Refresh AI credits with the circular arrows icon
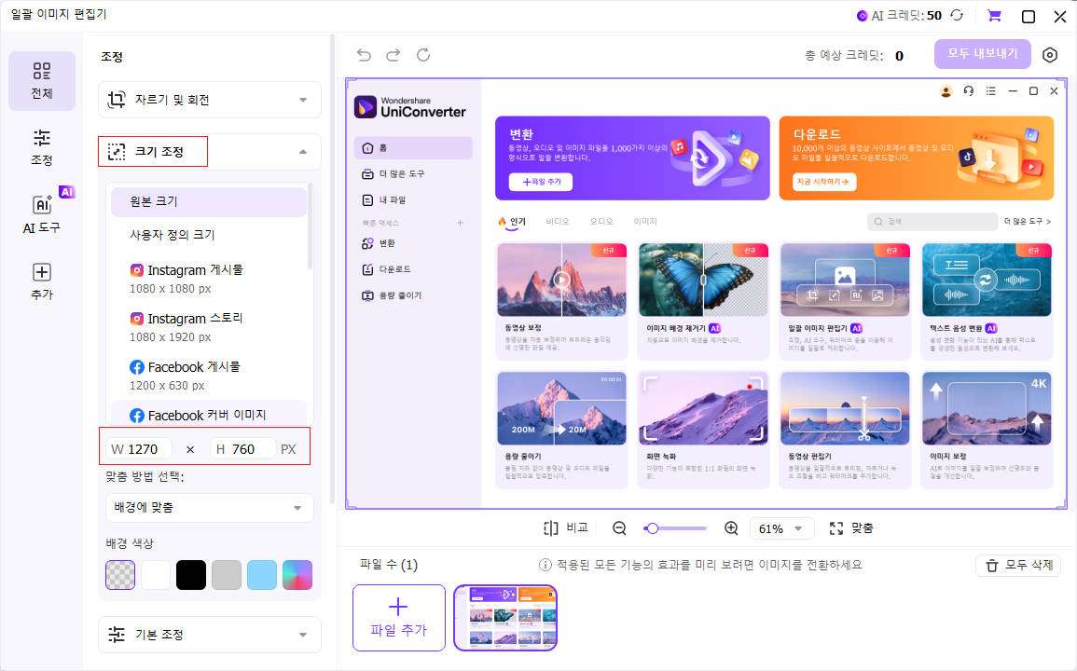 pos(957,16)
